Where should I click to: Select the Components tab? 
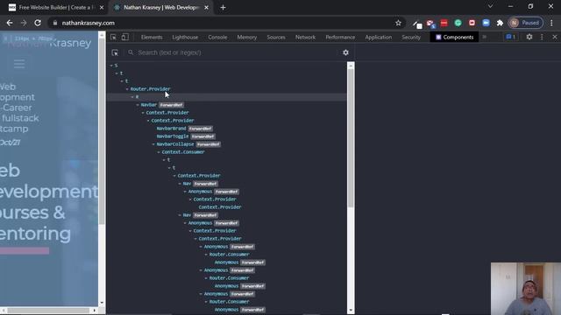click(x=454, y=37)
